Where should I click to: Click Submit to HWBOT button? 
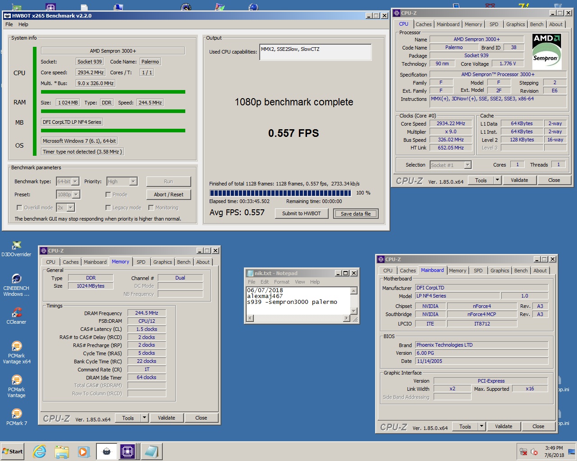[x=302, y=213]
